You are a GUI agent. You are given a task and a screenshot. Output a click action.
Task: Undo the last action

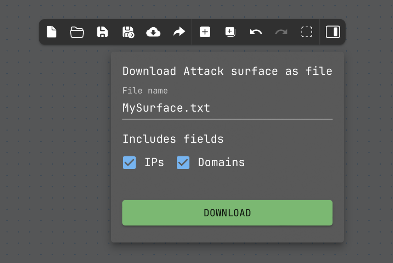click(x=256, y=32)
